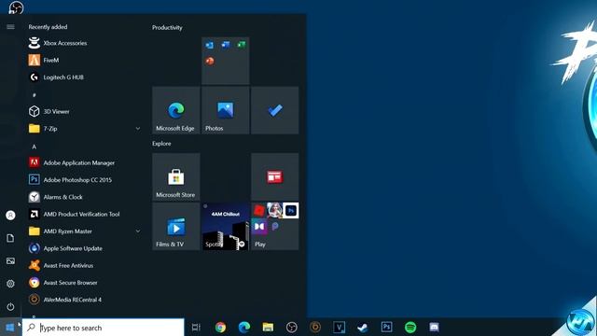Click the # section header
This screenshot has height=336, width=597.
click(x=34, y=95)
